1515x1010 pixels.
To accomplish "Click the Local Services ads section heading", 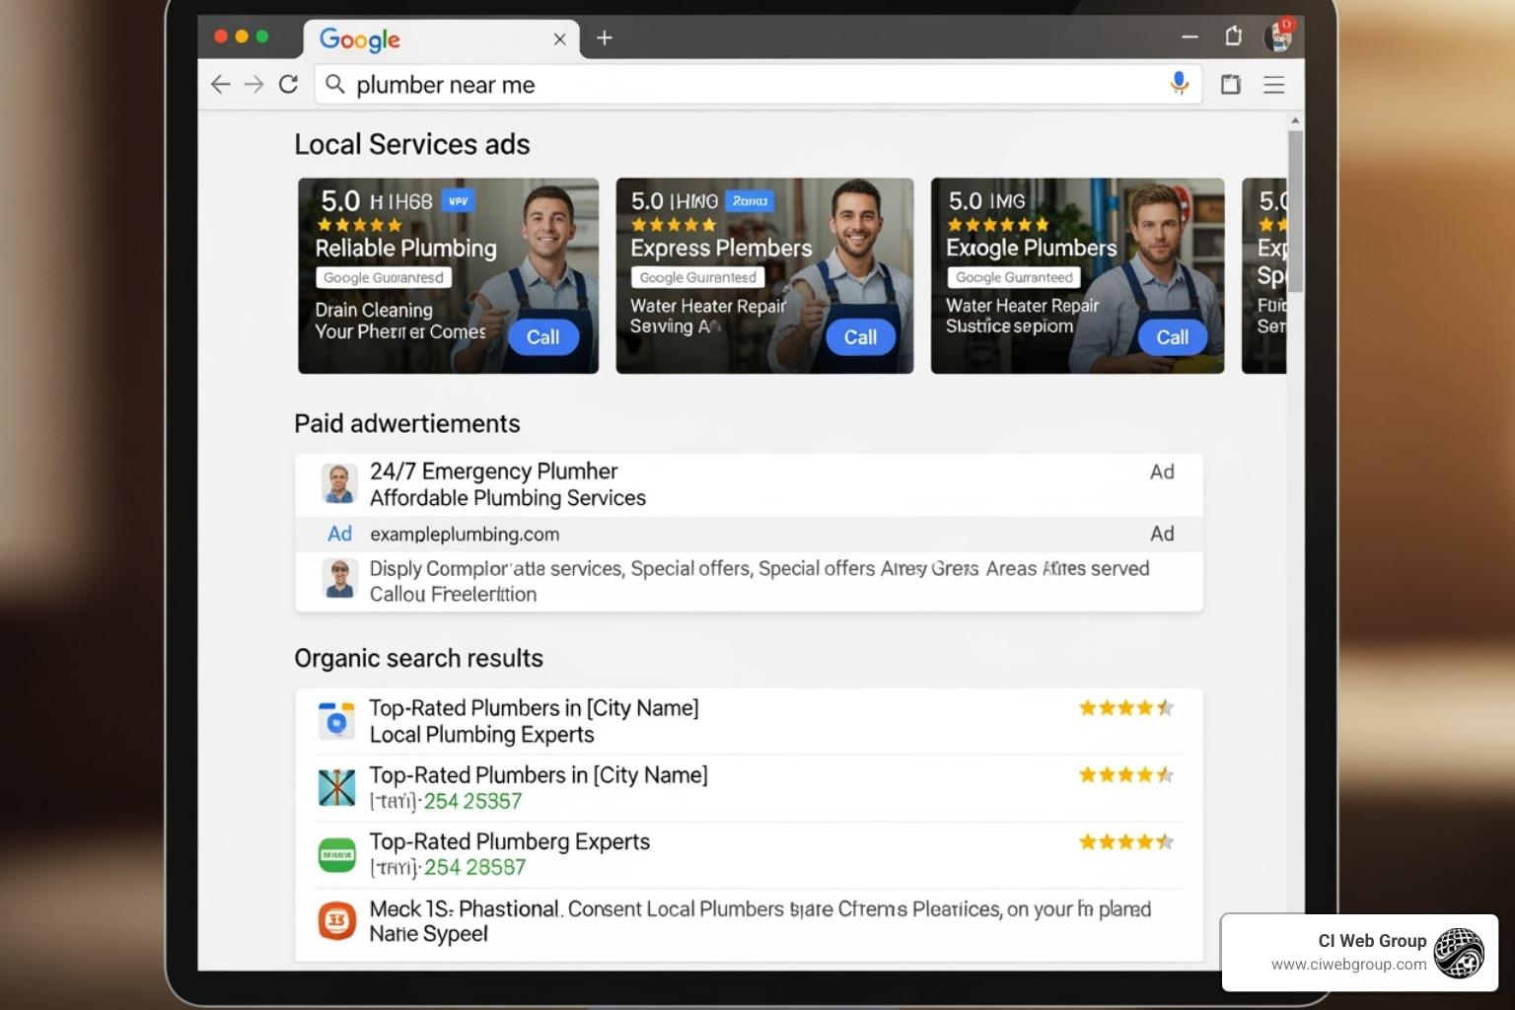I will [412, 144].
